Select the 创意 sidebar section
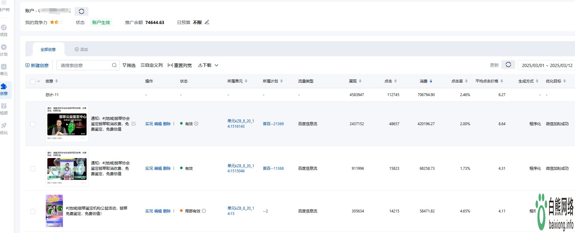The image size is (575, 233). point(4,89)
